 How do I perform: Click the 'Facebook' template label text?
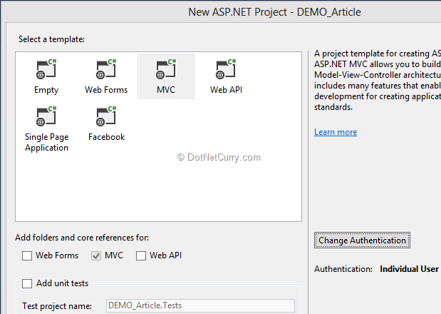coord(106,137)
